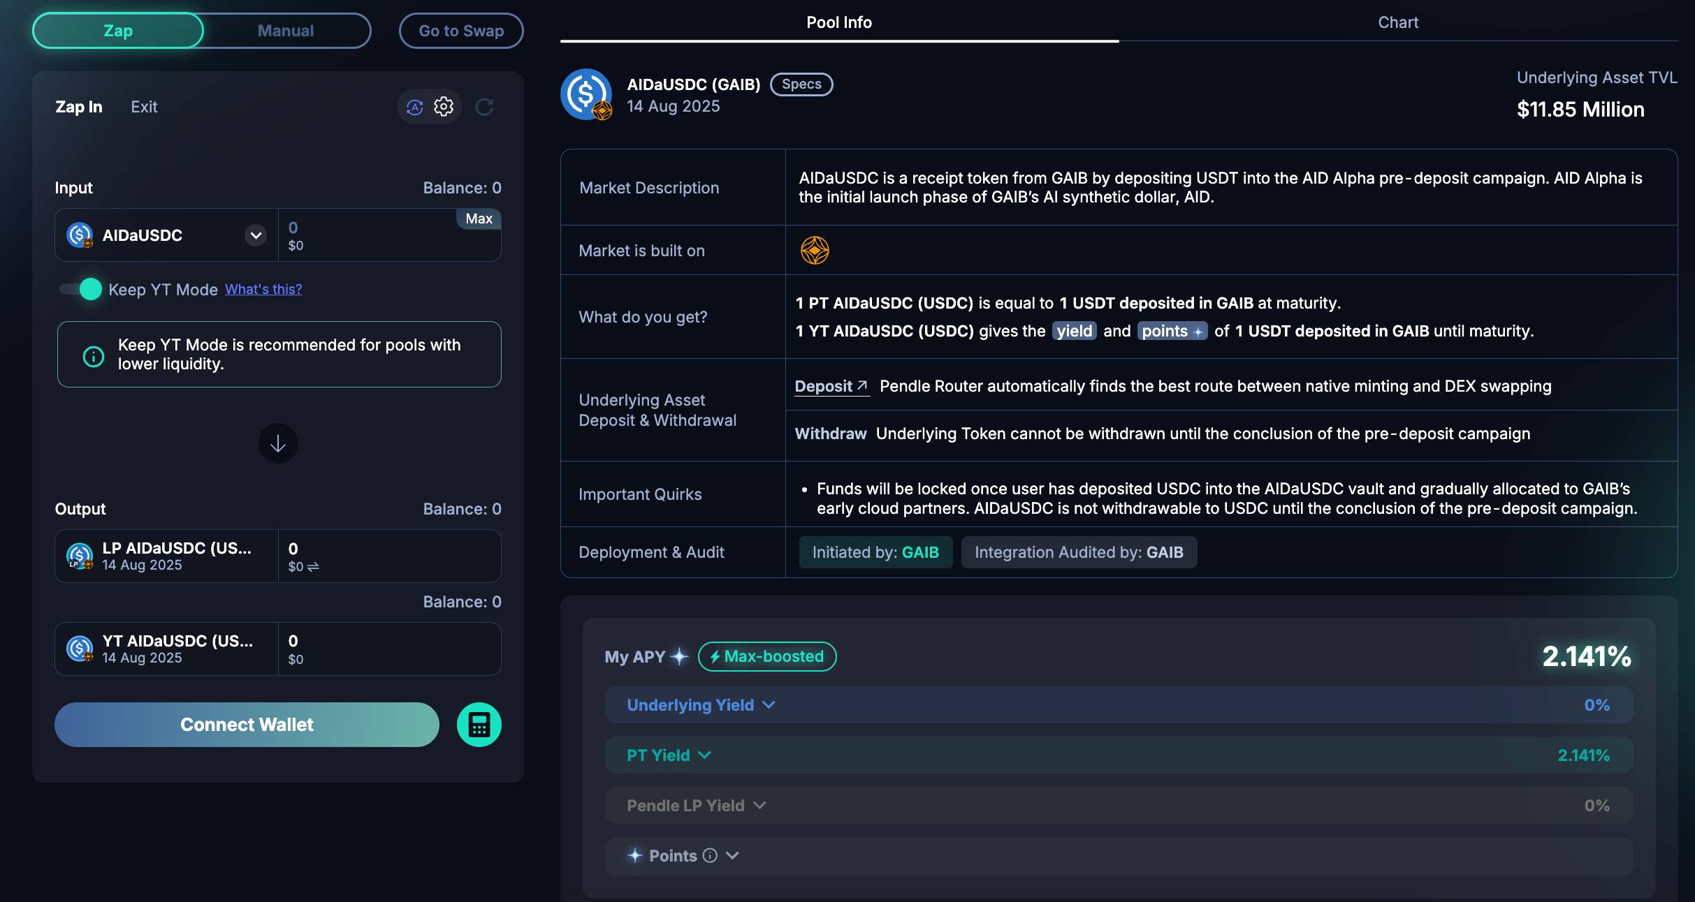Open the Specs badge
1695x902 pixels.
(801, 84)
